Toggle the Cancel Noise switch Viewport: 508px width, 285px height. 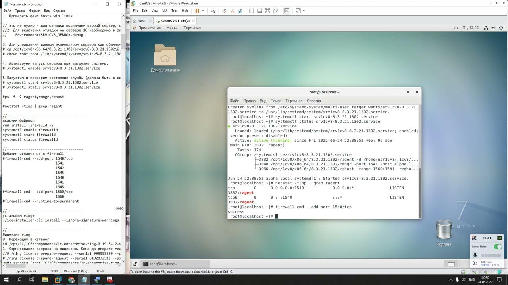[498, 247]
